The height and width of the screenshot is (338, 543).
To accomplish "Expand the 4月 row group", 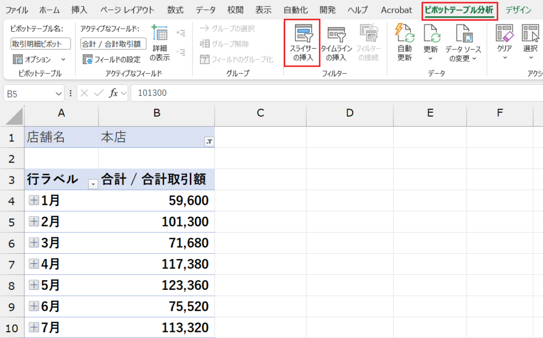I will 34,264.
